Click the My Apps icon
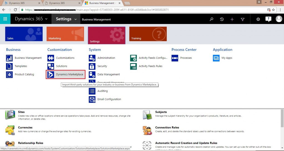The image size is (284, 151). [x=216, y=58]
